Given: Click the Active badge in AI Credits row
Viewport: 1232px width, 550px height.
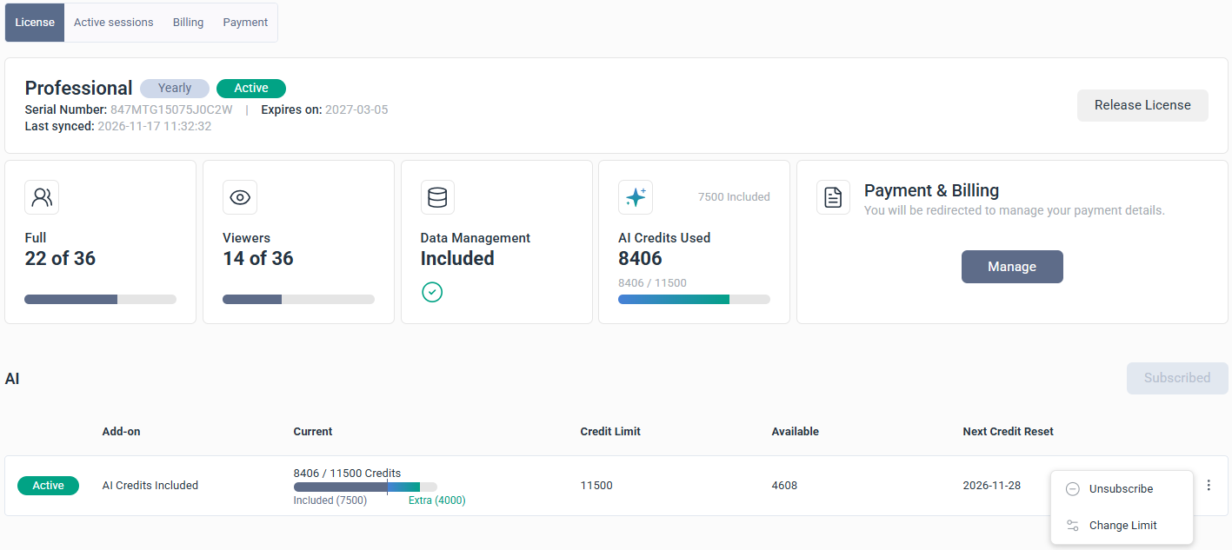Looking at the screenshot, I should pyautogui.click(x=48, y=486).
